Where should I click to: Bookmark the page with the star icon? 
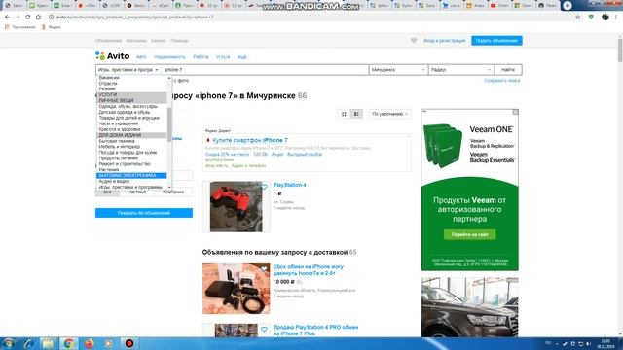pos(577,17)
